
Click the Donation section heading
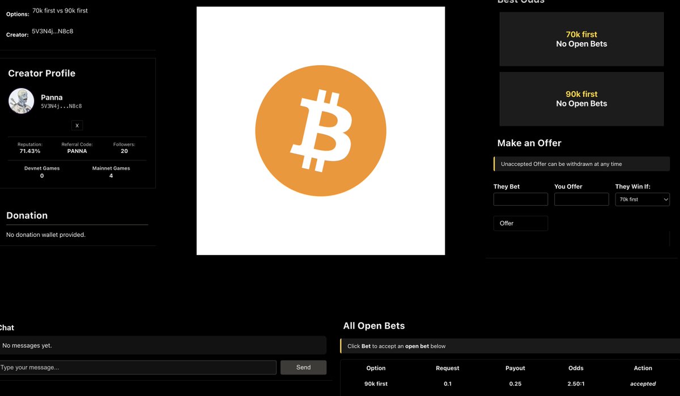point(27,215)
